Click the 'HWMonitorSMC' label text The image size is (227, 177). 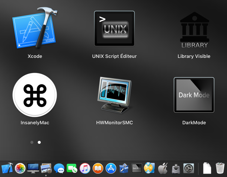114,123
